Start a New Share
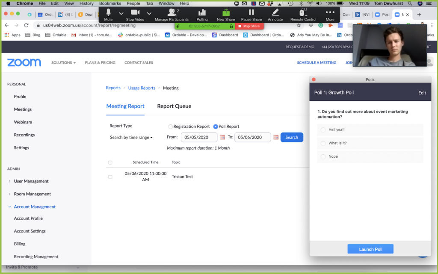Image resolution: width=438 pixels, height=274 pixels. tap(226, 15)
